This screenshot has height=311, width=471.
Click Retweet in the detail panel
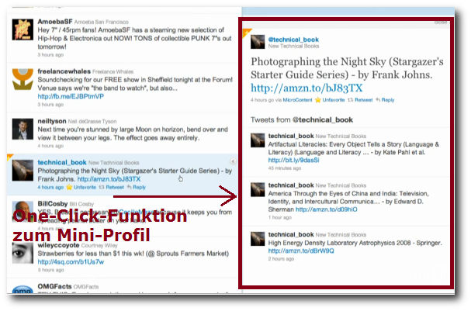pos(360,100)
